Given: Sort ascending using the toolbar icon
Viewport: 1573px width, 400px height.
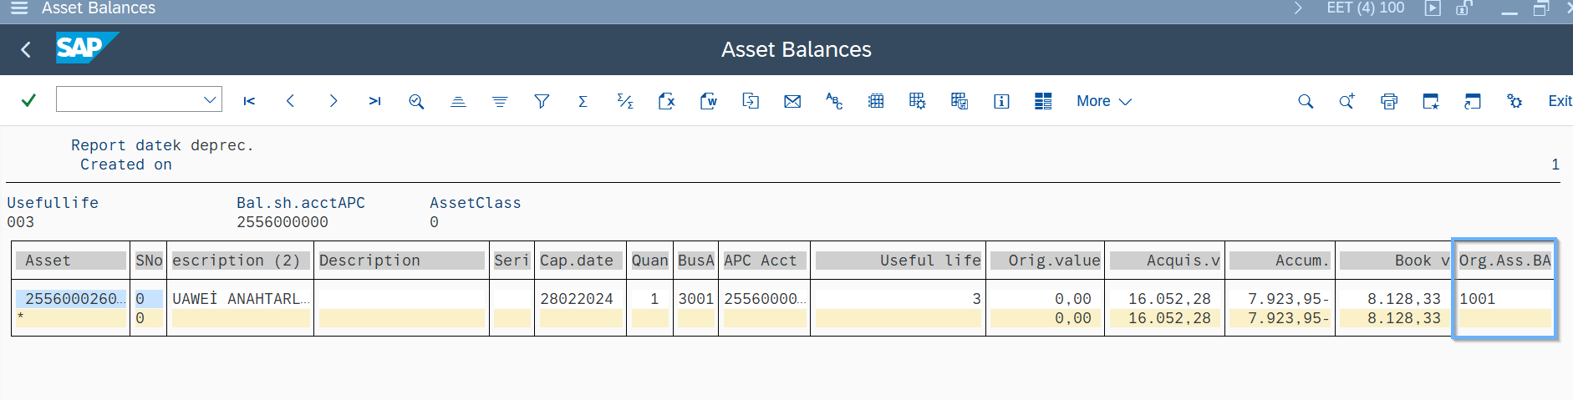Looking at the screenshot, I should [458, 101].
